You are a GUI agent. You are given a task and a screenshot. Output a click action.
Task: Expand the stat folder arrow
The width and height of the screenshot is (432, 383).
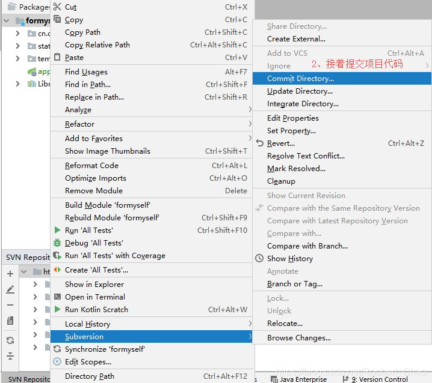18,46
